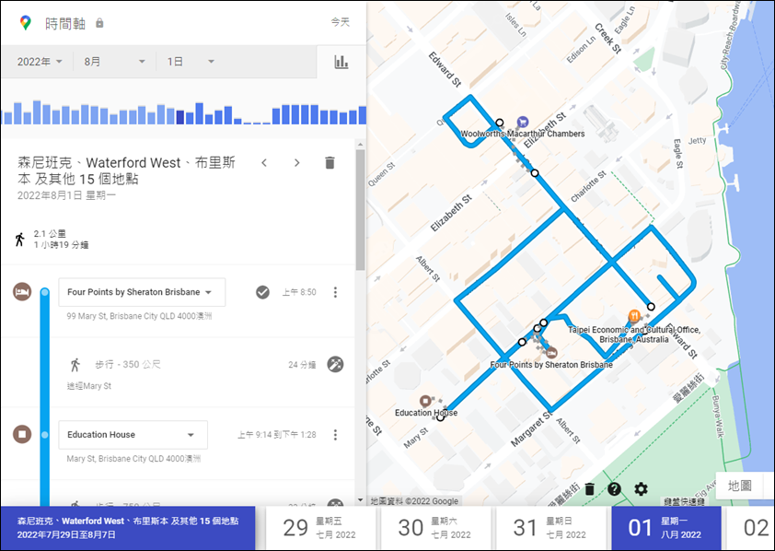775x551 pixels.
Task: Open more options for Four Points by Sheraton
Action: tap(335, 292)
